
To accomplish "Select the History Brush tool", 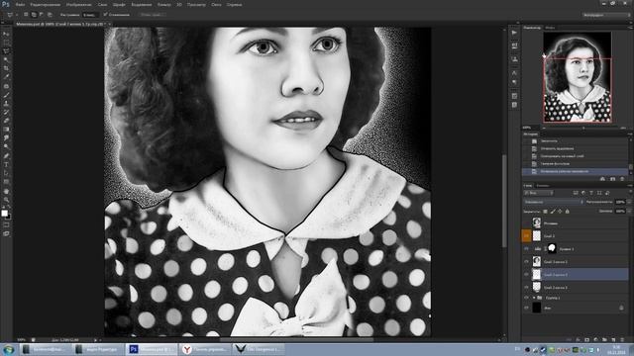I will click(6, 112).
